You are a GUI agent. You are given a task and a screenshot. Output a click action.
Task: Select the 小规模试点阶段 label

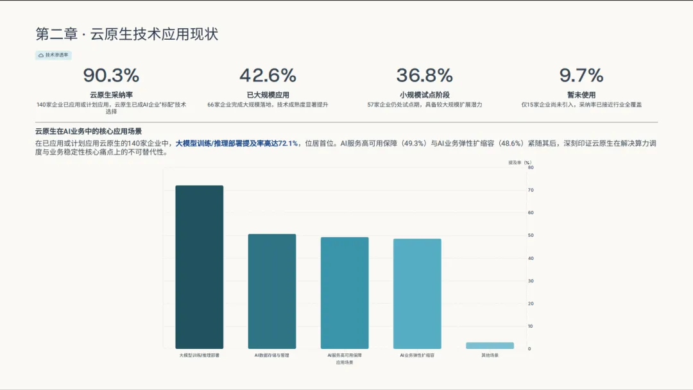coord(425,95)
